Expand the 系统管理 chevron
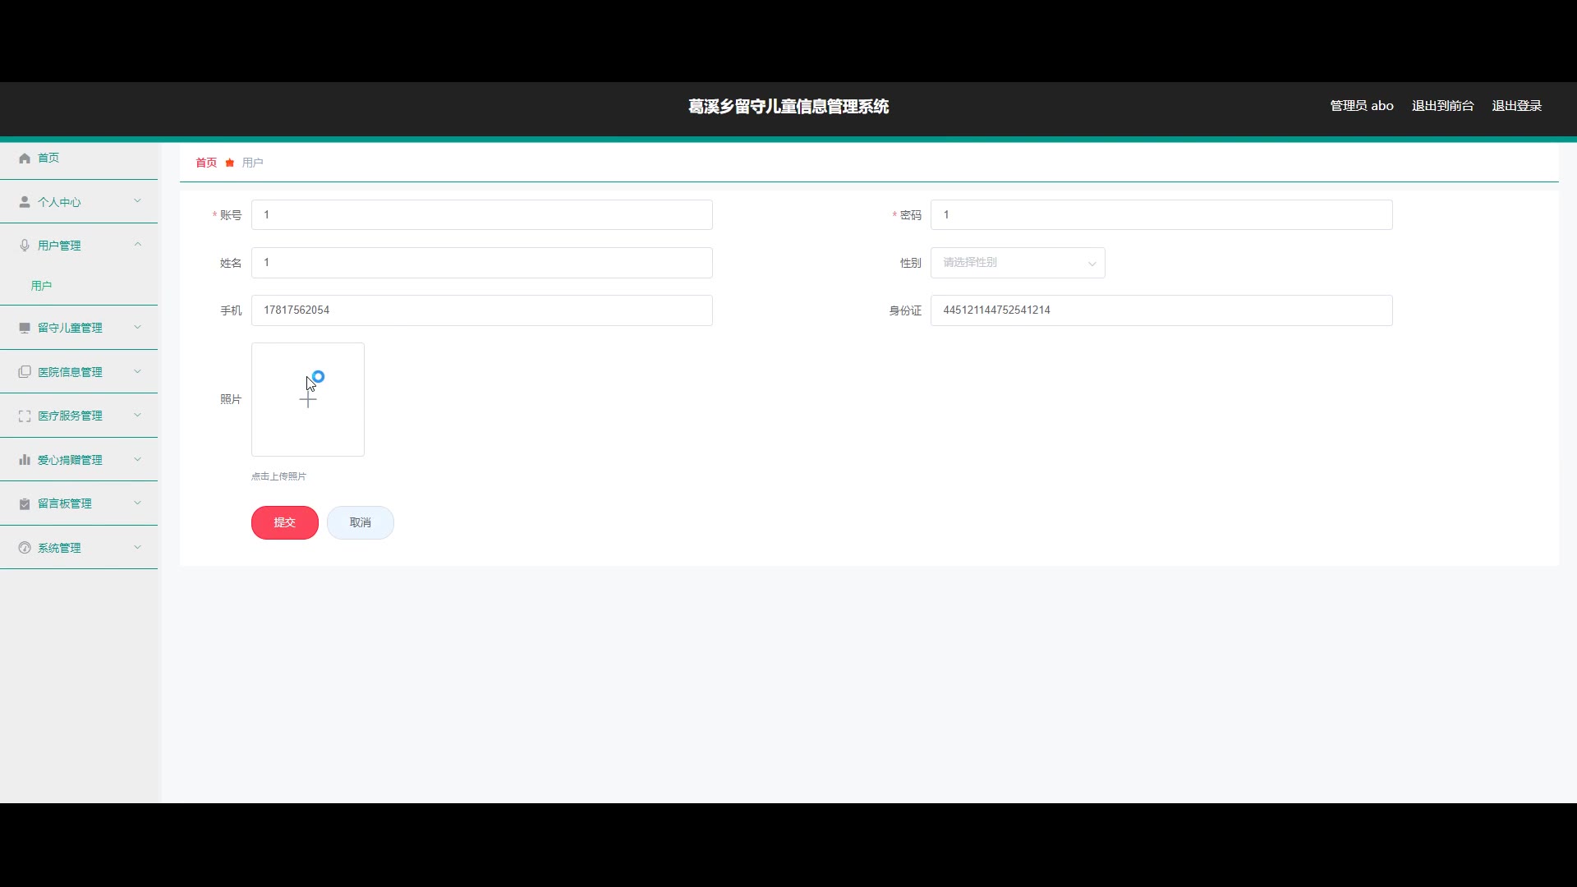1577x887 pixels. click(x=137, y=547)
